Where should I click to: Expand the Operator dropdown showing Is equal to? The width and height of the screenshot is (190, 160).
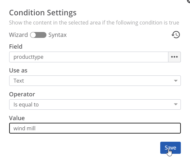click(x=95, y=104)
